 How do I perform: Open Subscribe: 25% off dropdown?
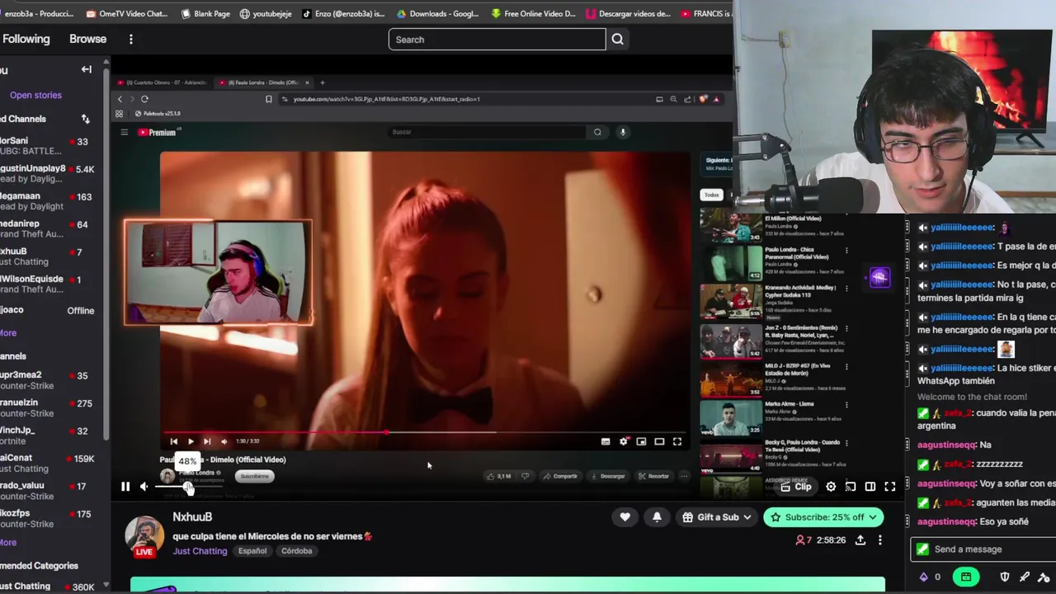click(823, 517)
